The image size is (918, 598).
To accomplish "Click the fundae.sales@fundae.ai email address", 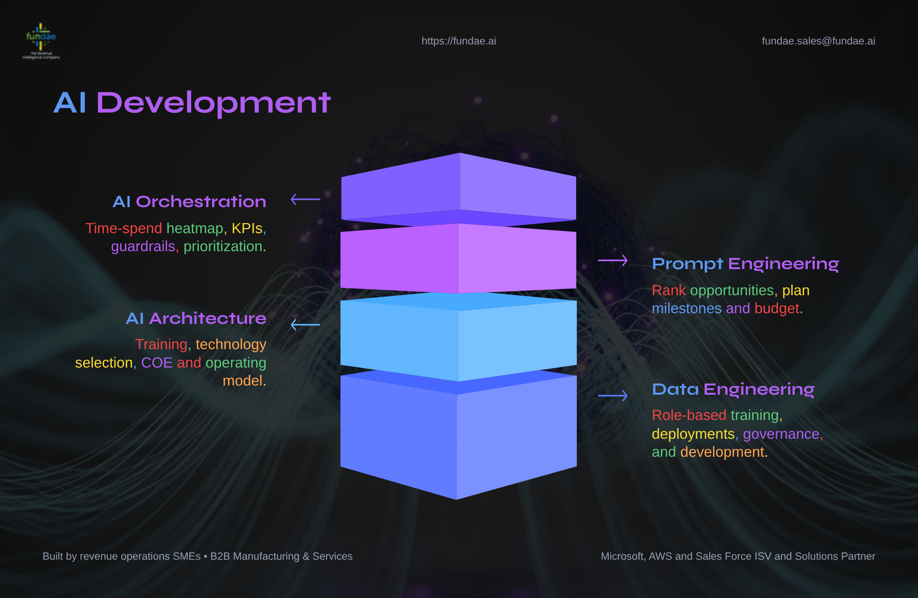I will click(818, 41).
